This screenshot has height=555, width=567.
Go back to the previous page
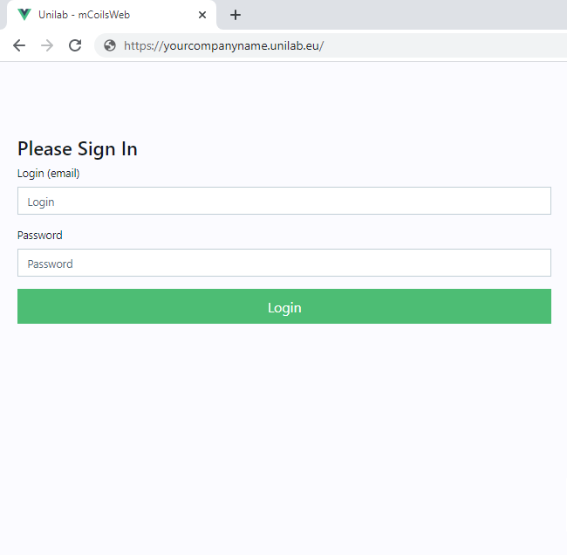click(x=19, y=45)
